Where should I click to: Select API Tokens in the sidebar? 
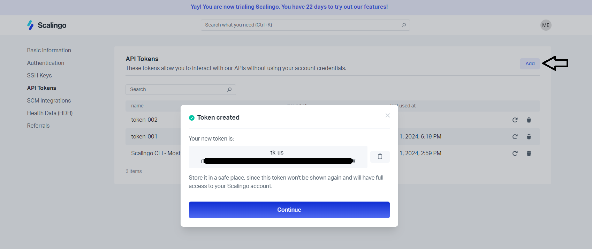pyautogui.click(x=41, y=88)
